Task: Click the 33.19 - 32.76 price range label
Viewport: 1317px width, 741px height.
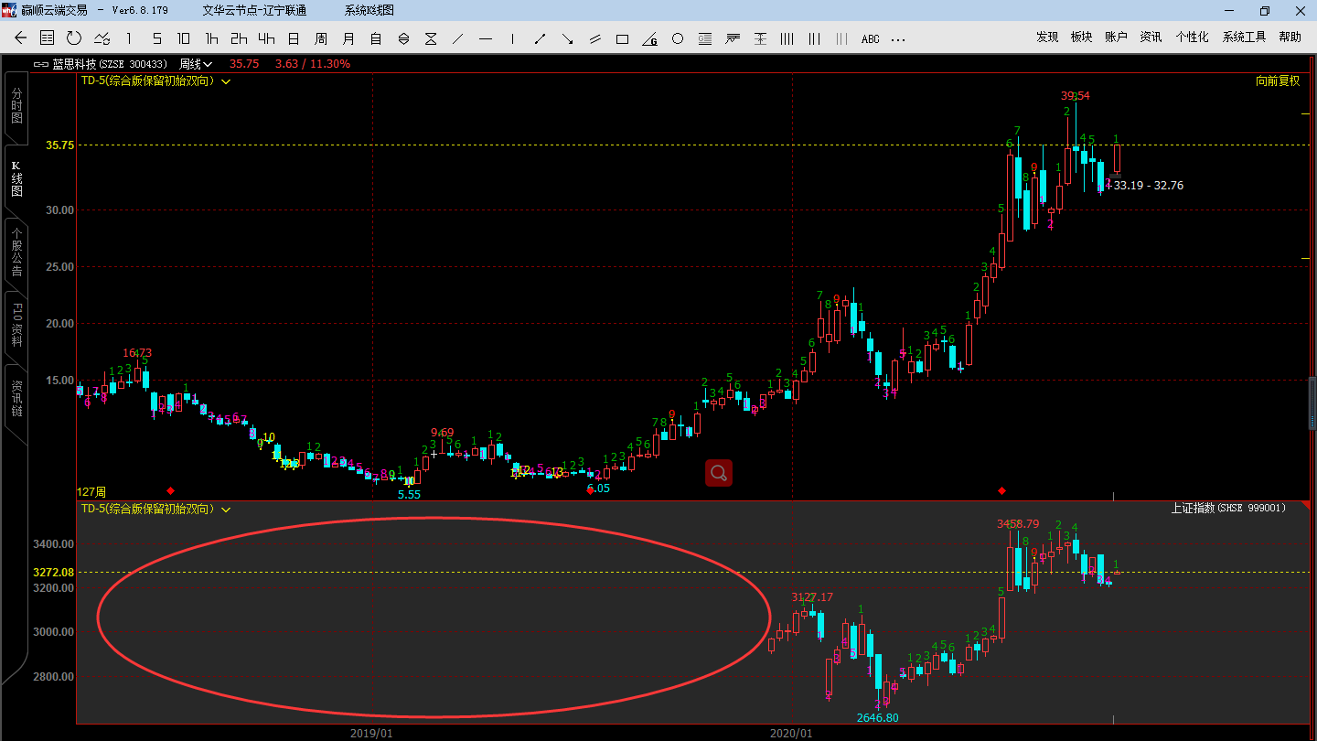Action: 1149,186
